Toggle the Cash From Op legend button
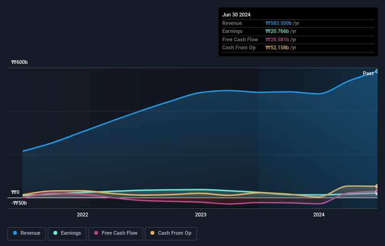 [171, 233]
